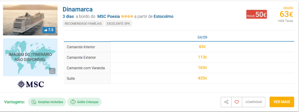Click the MSC cruise line logo
The width and height of the screenshot is (299, 112).
(30, 84)
